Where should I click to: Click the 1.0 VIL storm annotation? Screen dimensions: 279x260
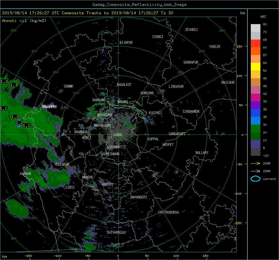click(x=4, y=82)
